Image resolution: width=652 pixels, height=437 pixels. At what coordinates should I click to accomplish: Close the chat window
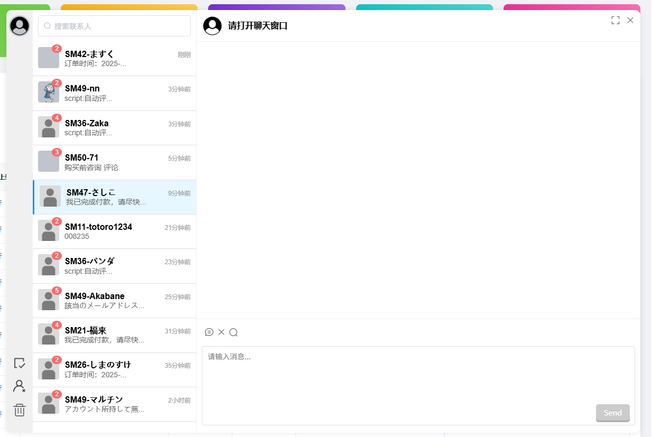point(630,20)
